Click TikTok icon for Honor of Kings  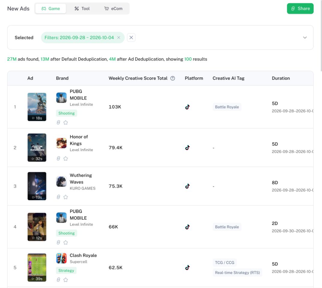click(187, 148)
